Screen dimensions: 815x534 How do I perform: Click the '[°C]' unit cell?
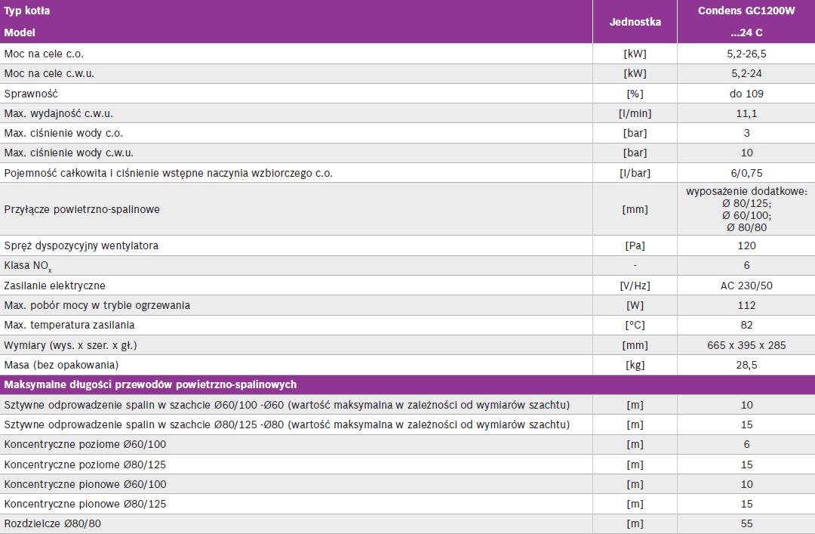tap(635, 325)
